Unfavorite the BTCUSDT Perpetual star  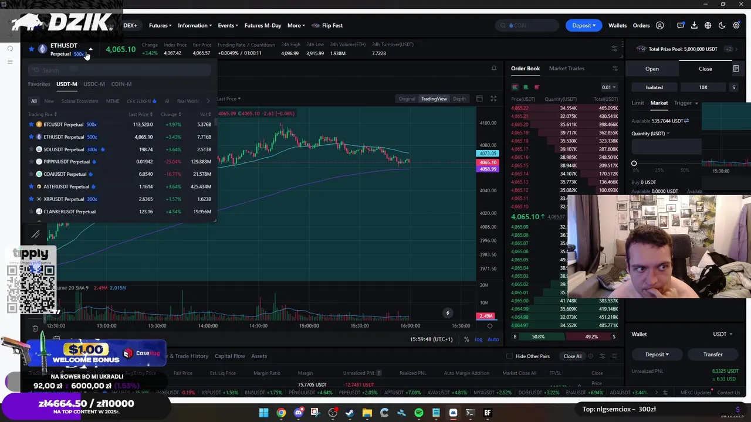click(31, 124)
